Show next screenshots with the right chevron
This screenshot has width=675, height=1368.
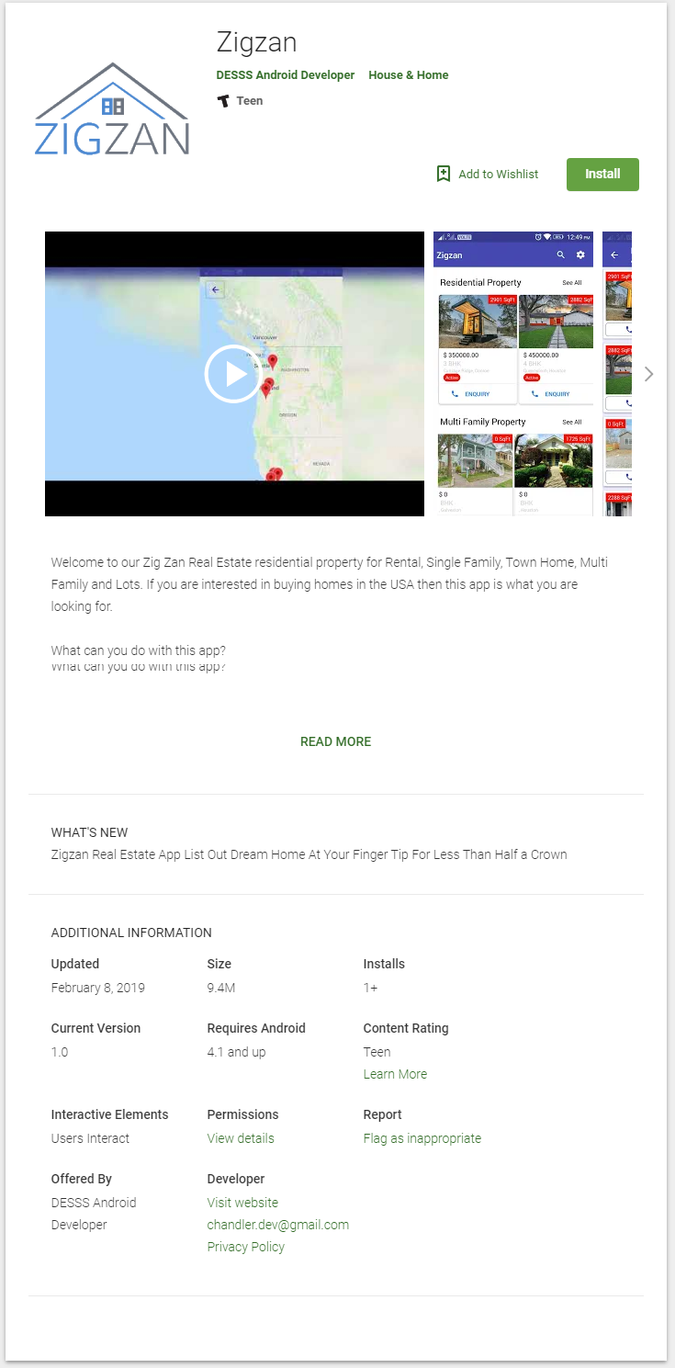point(649,374)
